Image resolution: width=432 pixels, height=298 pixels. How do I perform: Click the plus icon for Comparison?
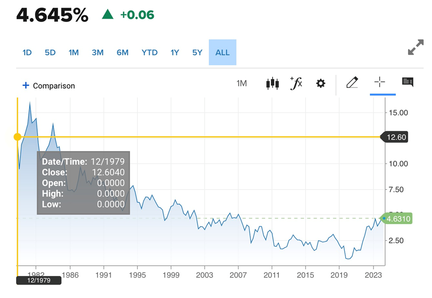pos(26,85)
